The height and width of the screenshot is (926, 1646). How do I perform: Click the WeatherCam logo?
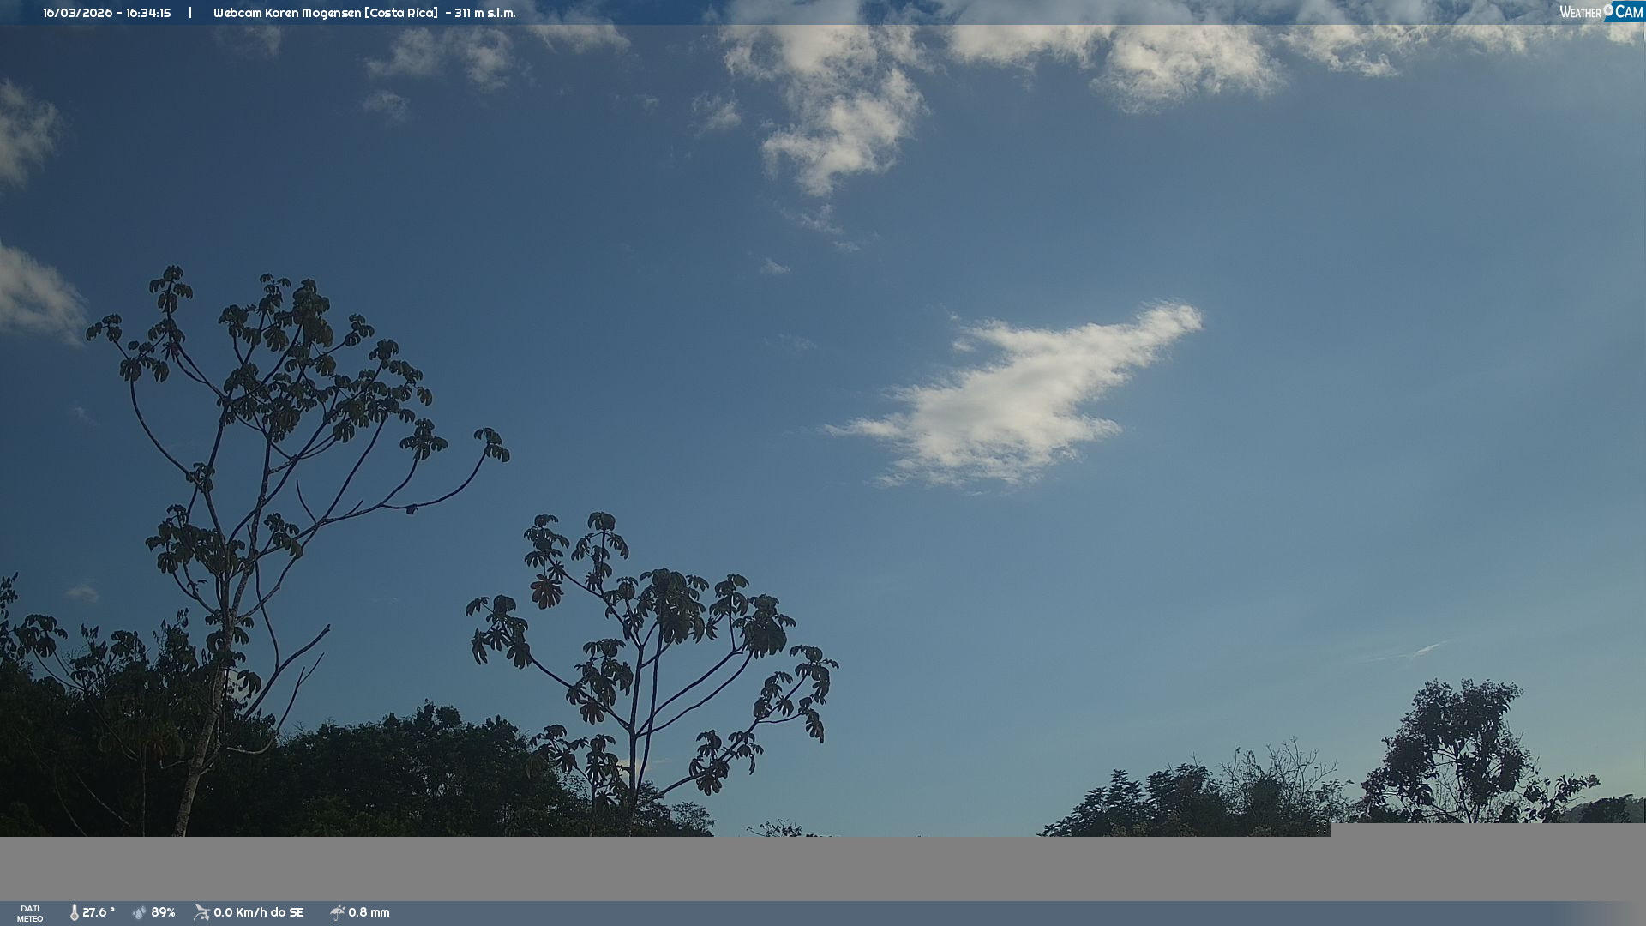click(x=1601, y=11)
